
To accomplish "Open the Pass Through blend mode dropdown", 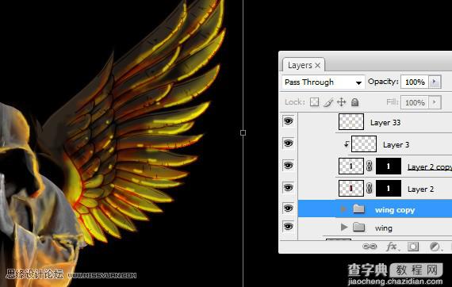I will click(324, 82).
